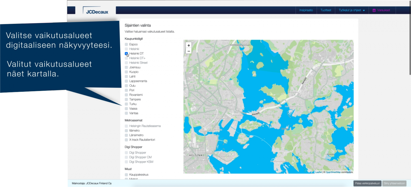The width and height of the screenshot is (411, 187).
Task: Zoom out on the map
Action: coord(188,51)
